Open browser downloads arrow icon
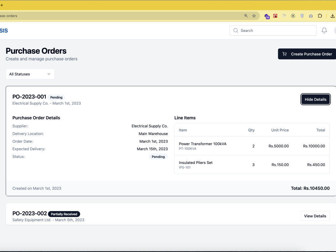 tap(332, 16)
